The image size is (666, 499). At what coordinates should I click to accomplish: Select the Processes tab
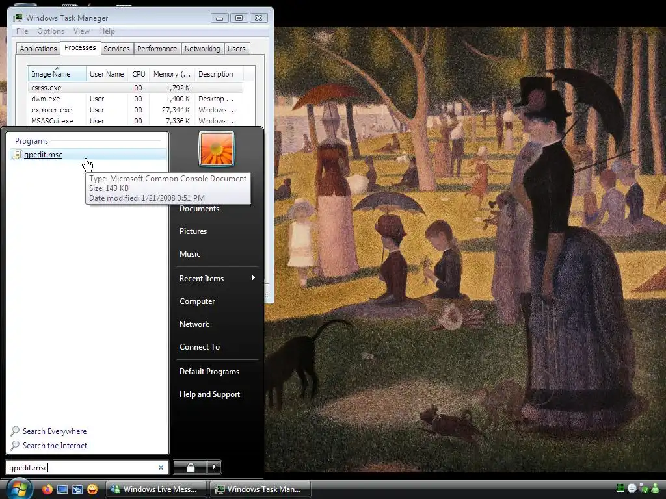point(80,47)
